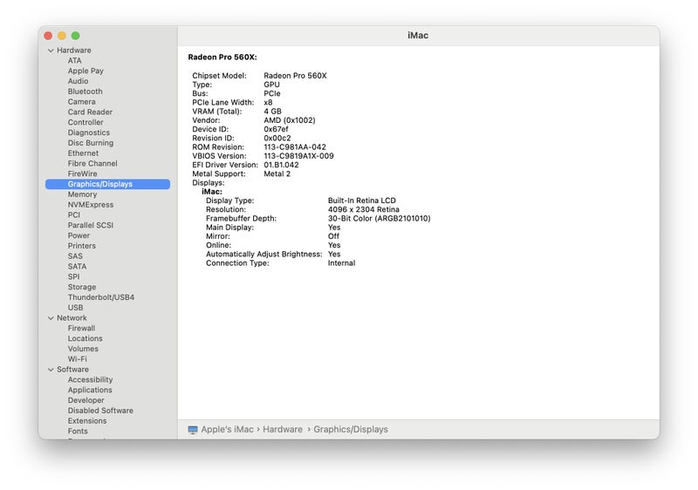698x490 pixels.
Task: Select Ethernet in the sidebar
Action: [83, 153]
